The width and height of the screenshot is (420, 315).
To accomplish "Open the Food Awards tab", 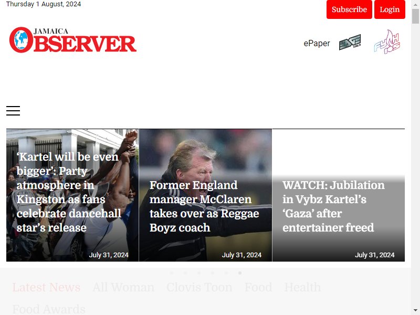I will point(49,309).
